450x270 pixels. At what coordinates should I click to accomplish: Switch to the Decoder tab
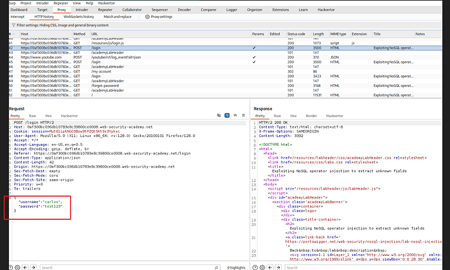pyautogui.click(x=184, y=10)
